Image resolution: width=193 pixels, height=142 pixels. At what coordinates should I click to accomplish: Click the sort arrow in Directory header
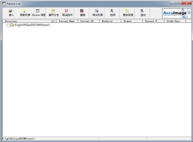[53, 21]
